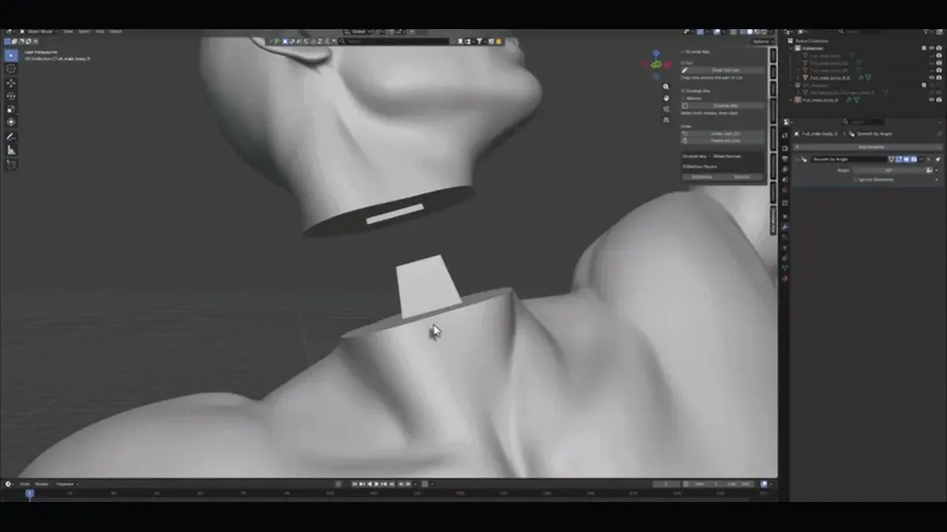Open the timeline View menu

pyautogui.click(x=24, y=484)
